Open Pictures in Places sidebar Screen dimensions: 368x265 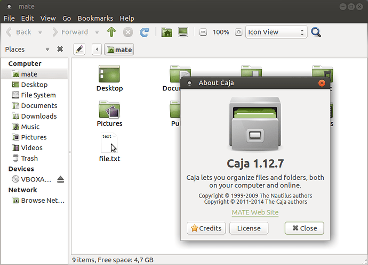pos(34,137)
